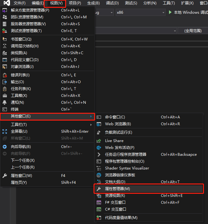Open the 扩展(X) menu
Screen dimensions: 208x224
click(187, 3)
